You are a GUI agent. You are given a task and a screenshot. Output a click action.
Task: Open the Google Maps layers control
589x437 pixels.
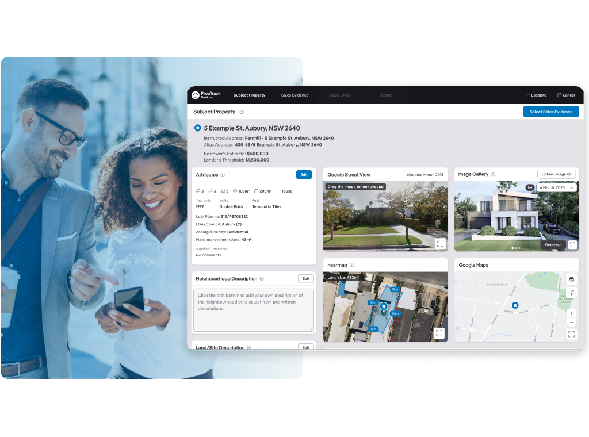[x=571, y=279]
